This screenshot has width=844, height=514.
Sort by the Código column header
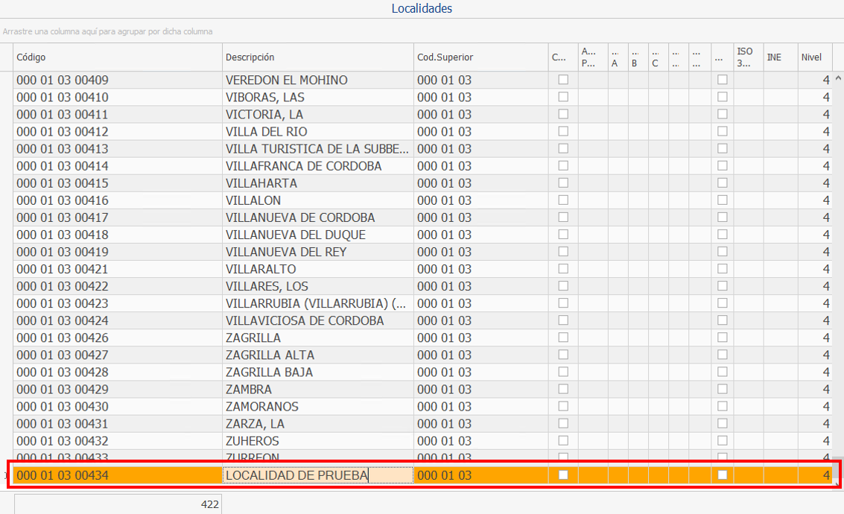[118, 57]
